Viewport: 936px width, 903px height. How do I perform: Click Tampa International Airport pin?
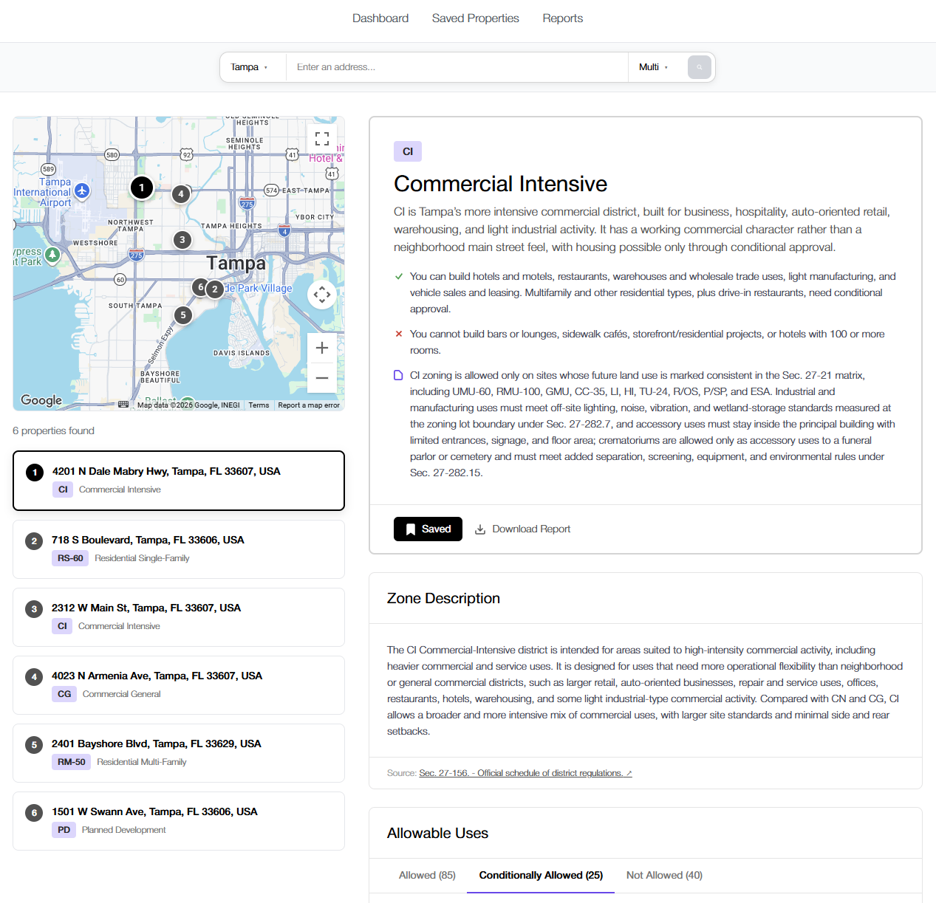82,190
